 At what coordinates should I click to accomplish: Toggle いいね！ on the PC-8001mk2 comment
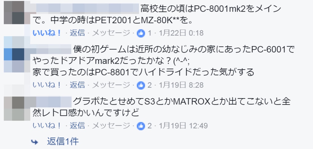click(47, 33)
